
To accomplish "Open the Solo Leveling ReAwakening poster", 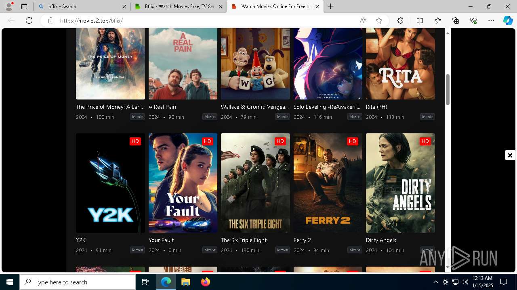I will (328, 64).
